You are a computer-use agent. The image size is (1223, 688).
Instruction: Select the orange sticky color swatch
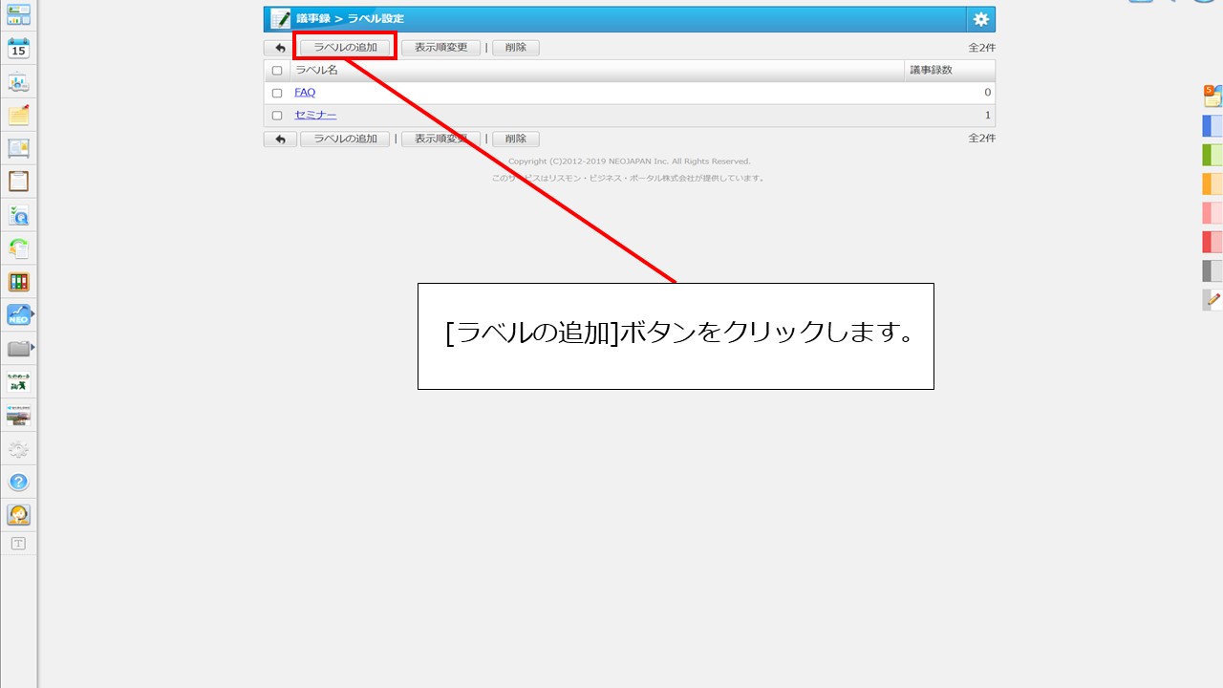pos(1212,183)
